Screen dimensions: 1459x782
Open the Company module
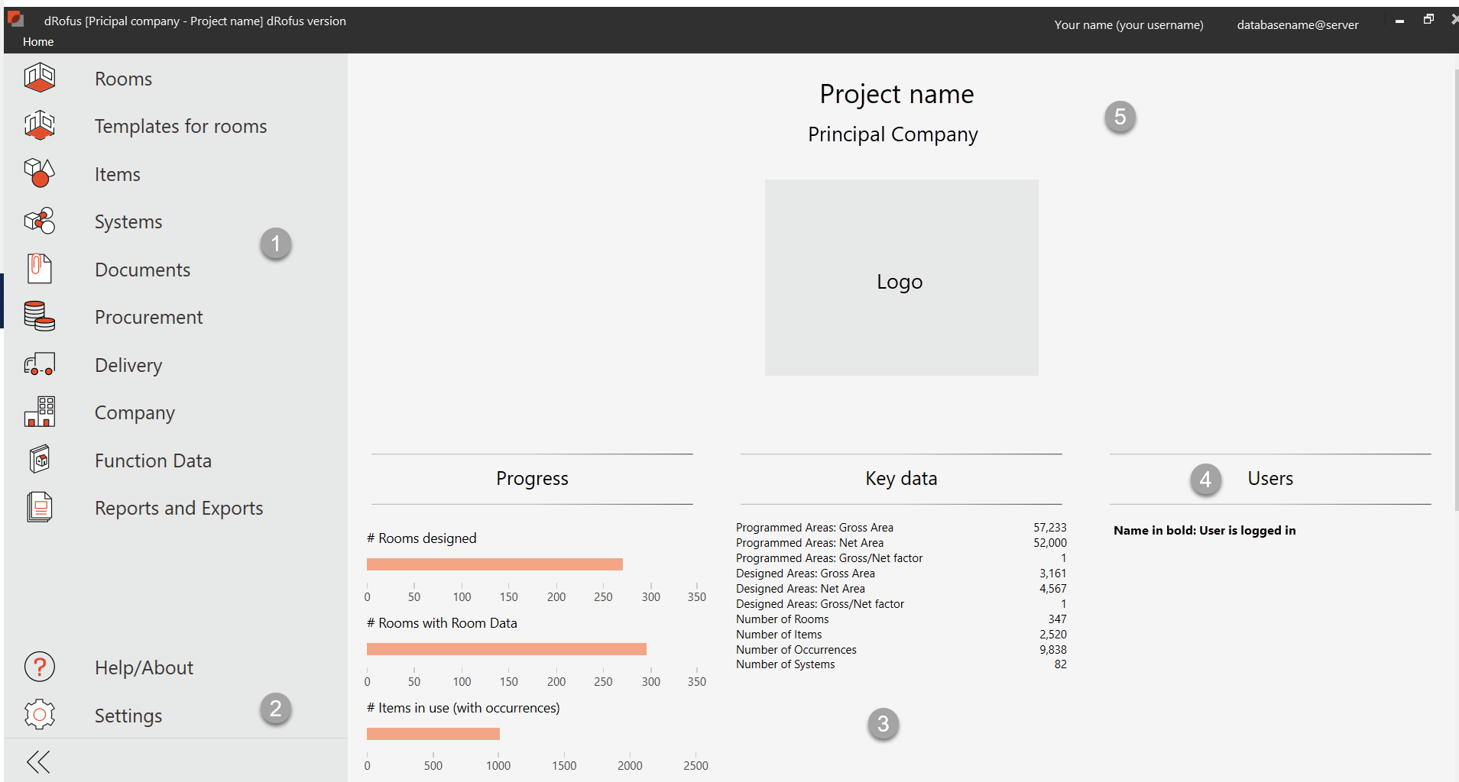coord(135,412)
